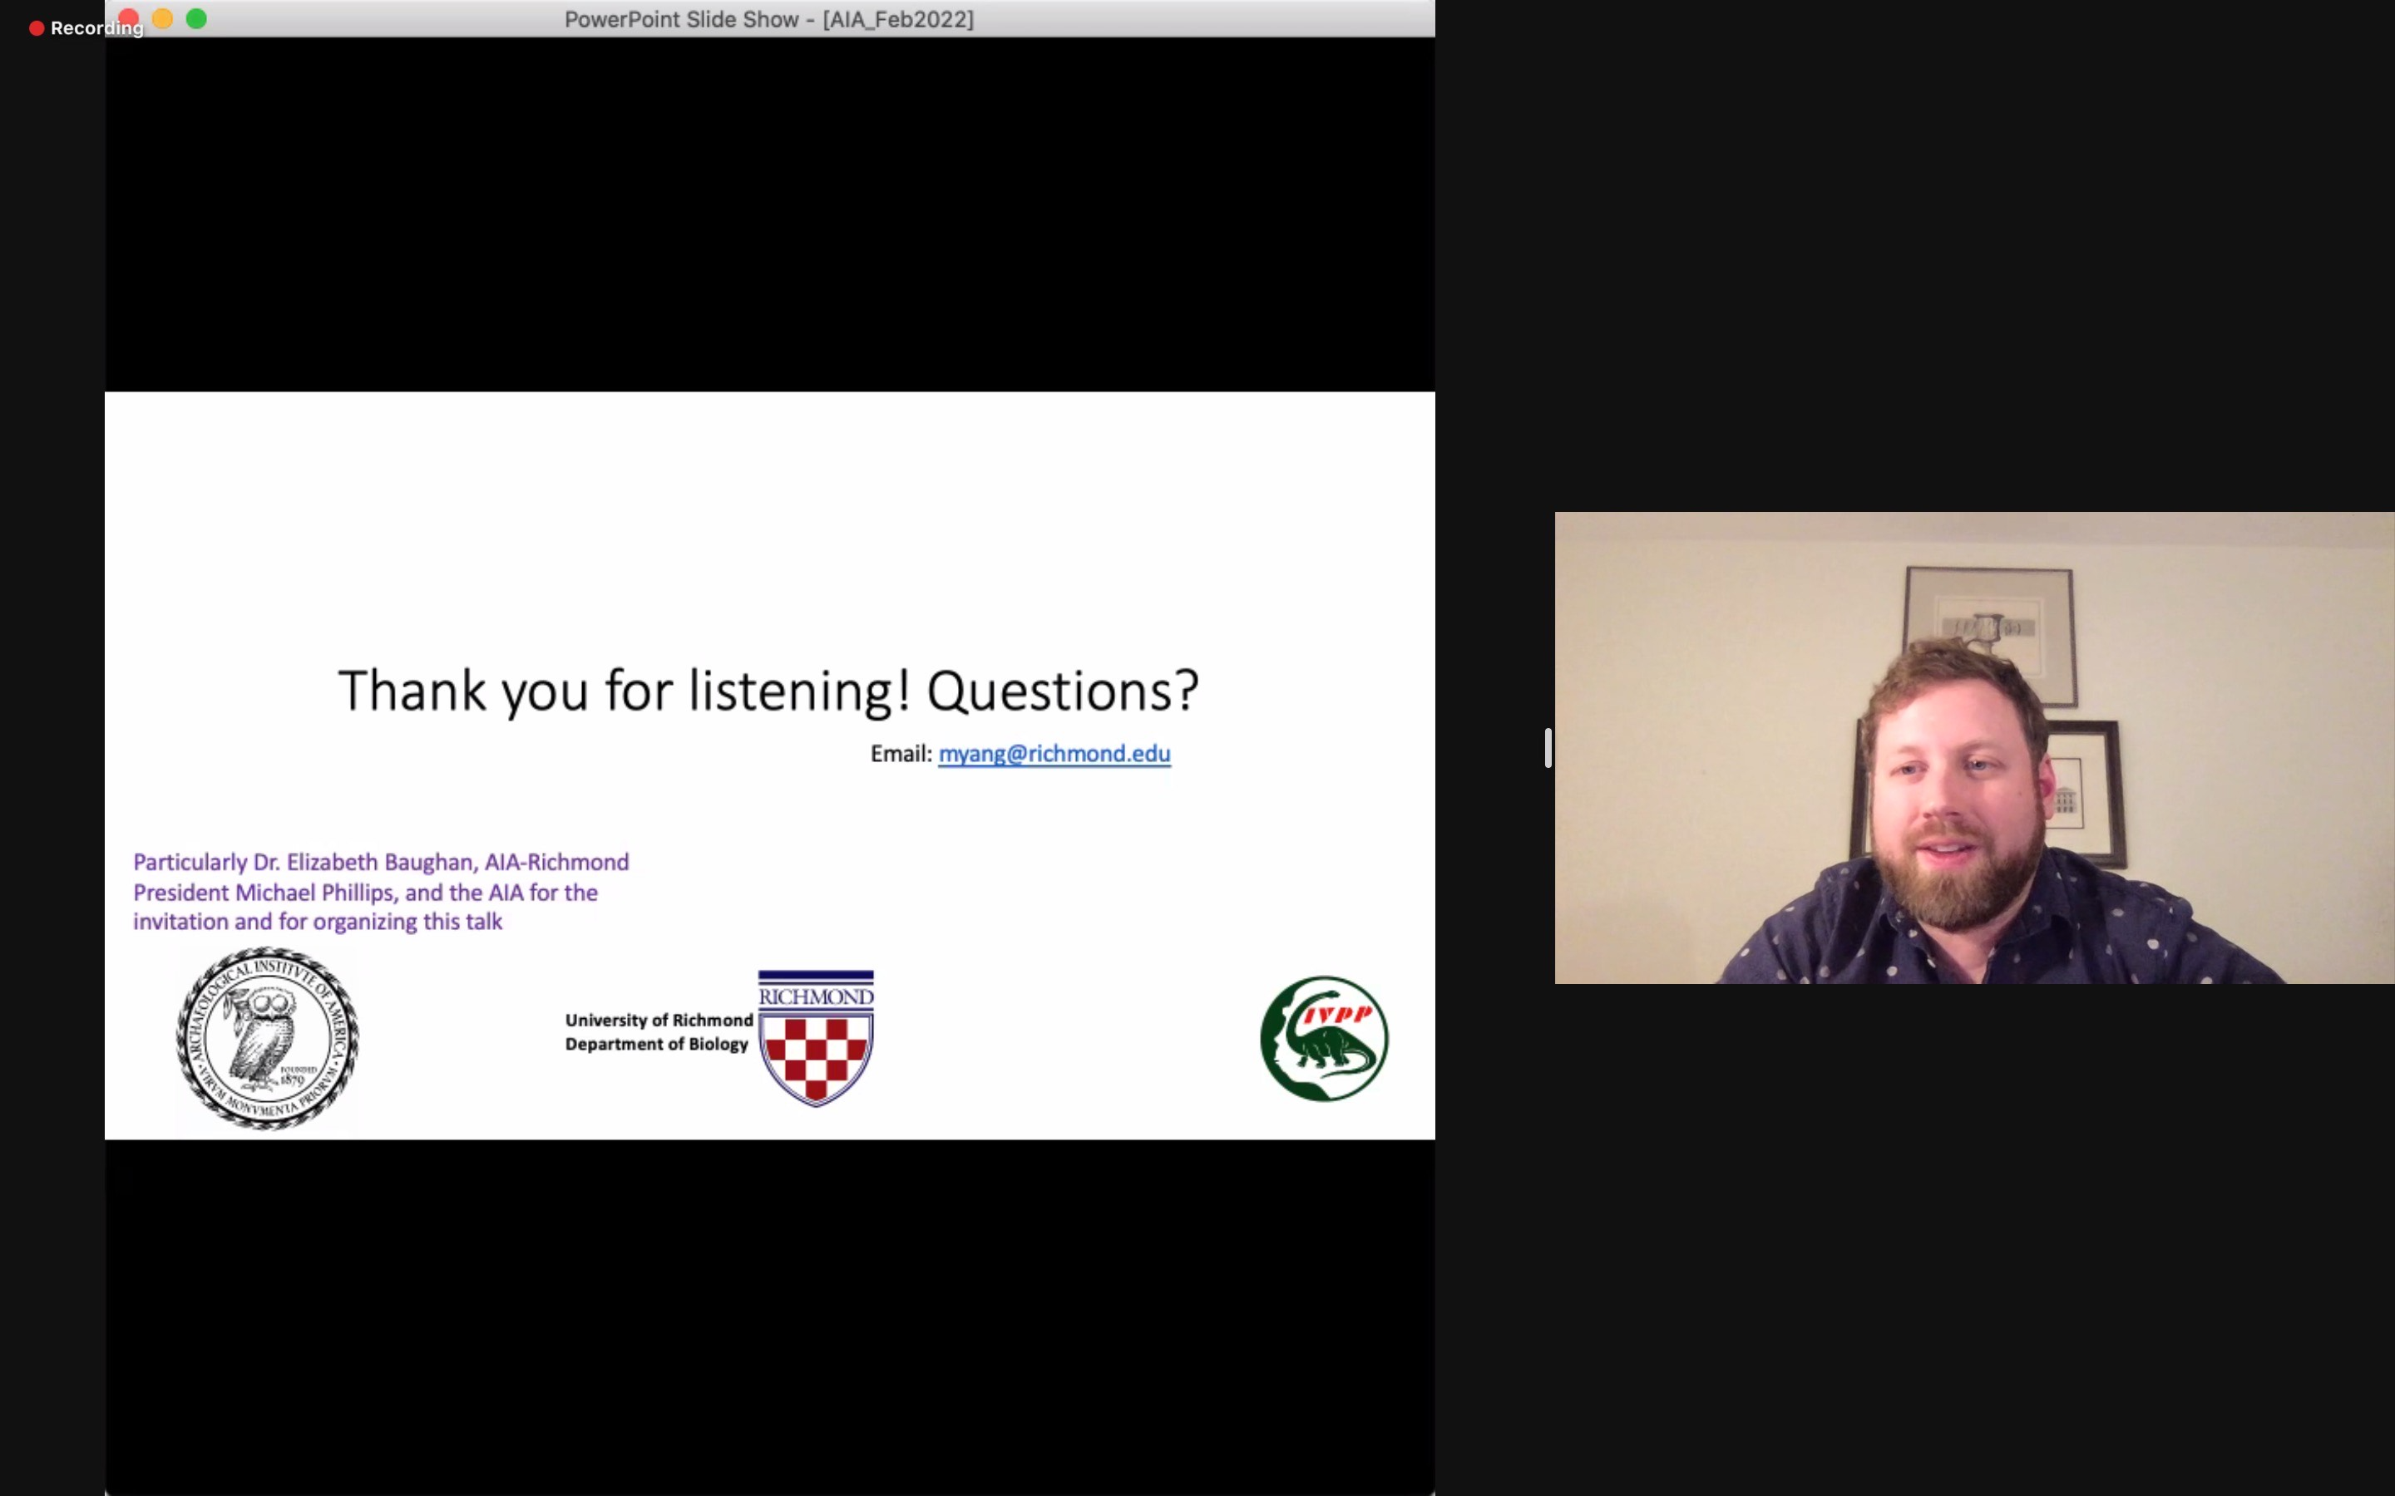
Task: Open the myang@richmond.edu email link
Action: pyautogui.click(x=1053, y=754)
